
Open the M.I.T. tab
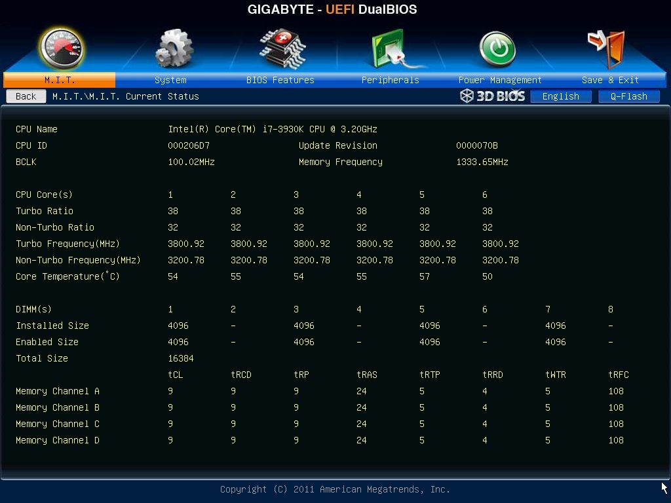click(x=60, y=80)
